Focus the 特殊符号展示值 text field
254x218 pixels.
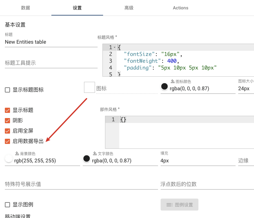point(81,184)
